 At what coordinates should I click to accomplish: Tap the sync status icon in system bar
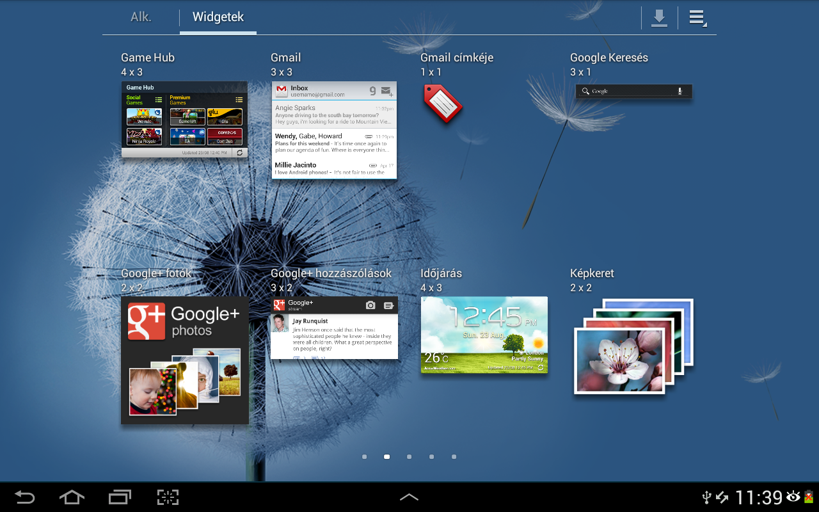[x=722, y=497]
